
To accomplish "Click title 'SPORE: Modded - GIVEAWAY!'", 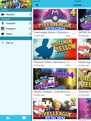I will [x=52, y=92].
